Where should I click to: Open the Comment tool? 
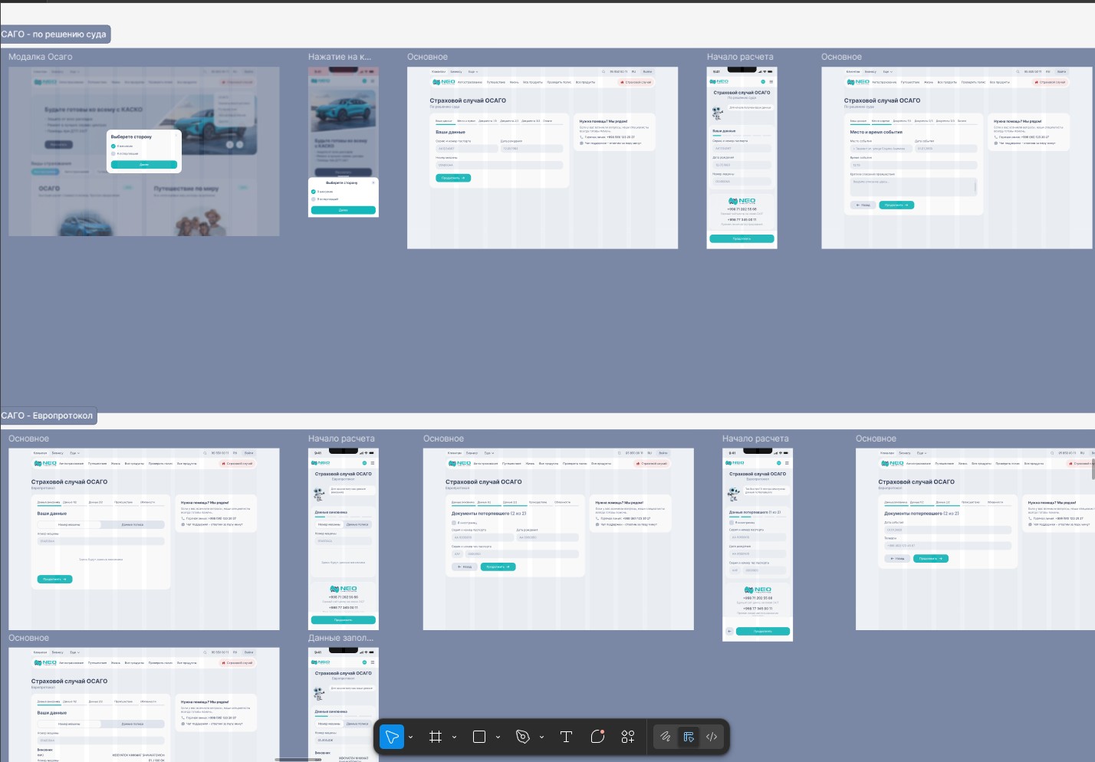[597, 737]
